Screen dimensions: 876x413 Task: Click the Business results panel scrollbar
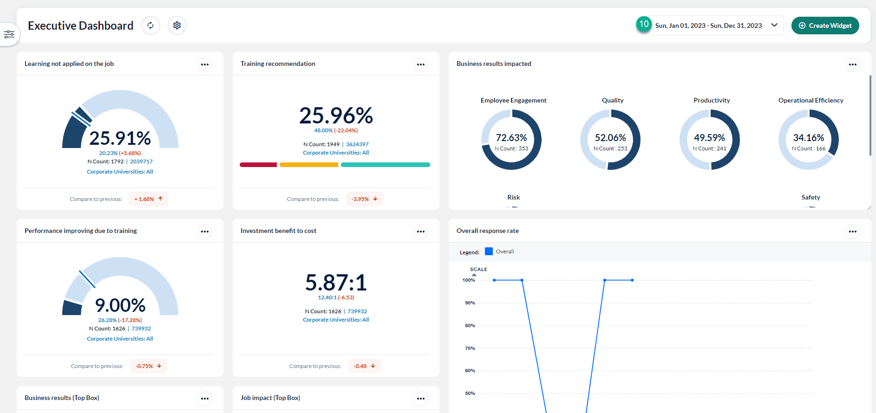pyautogui.click(x=870, y=116)
